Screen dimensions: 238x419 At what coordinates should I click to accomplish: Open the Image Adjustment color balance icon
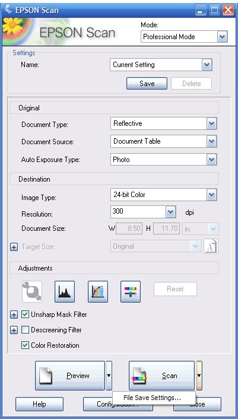(131, 291)
